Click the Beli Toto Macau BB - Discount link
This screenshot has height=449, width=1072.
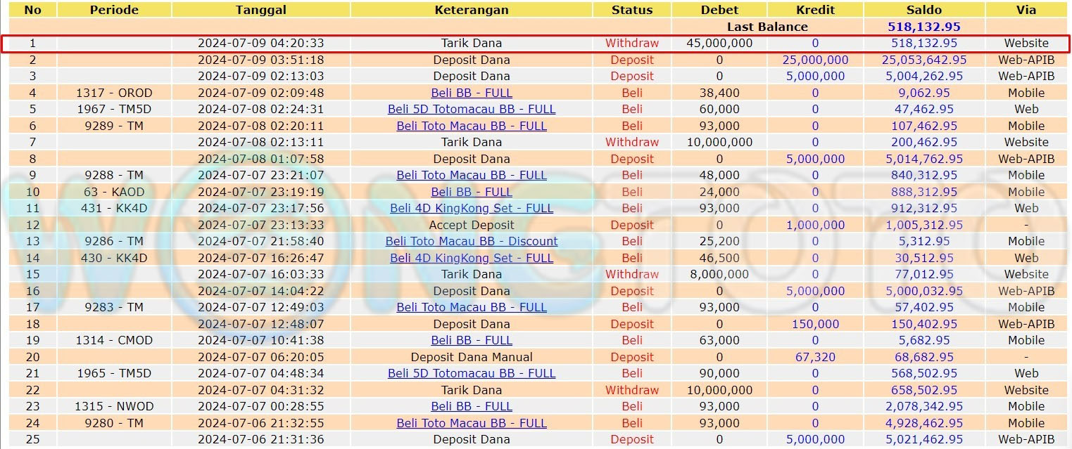point(472,241)
